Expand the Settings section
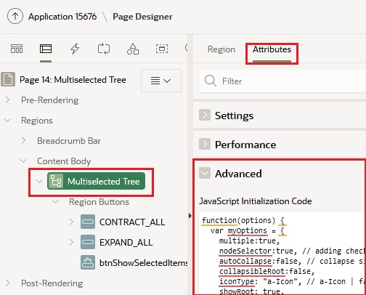This screenshot has height=295, width=366. (x=205, y=115)
